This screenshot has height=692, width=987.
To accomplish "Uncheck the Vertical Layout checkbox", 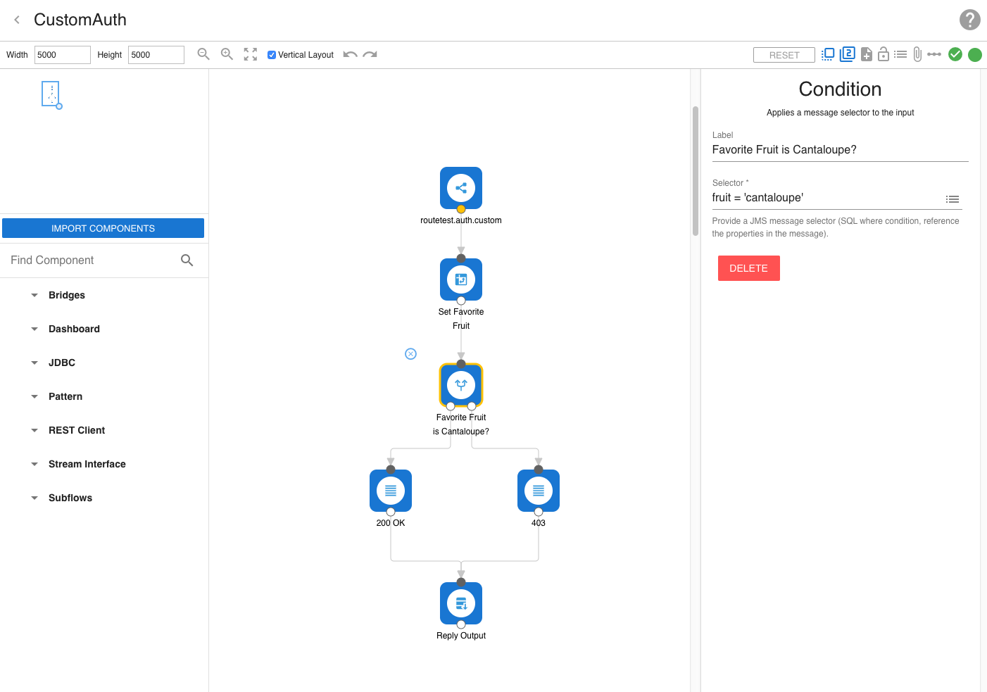I will click(x=272, y=55).
